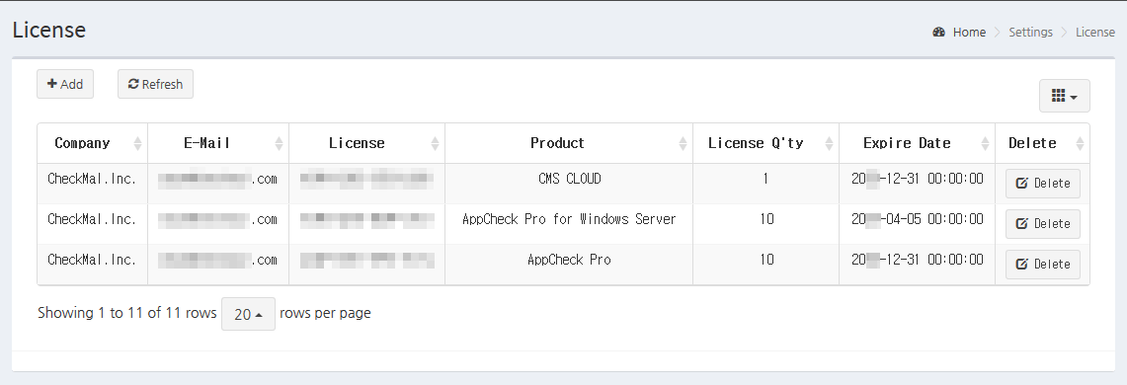Open Settings breadcrumb link

(x=1030, y=33)
